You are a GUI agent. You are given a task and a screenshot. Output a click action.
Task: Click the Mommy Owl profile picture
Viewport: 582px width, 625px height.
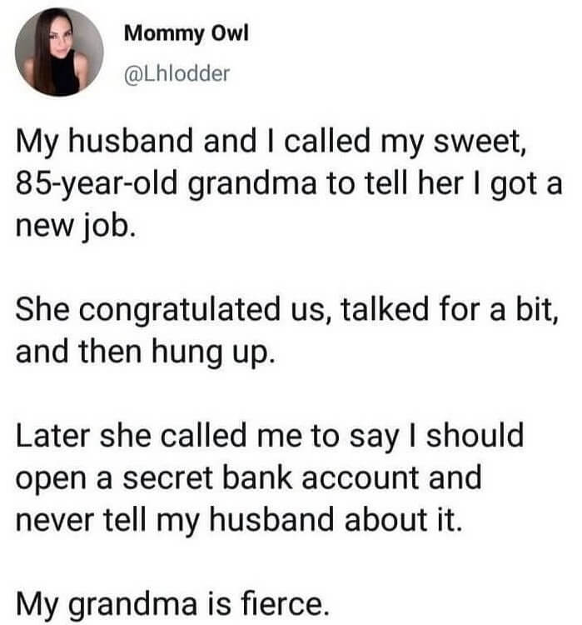coord(58,52)
